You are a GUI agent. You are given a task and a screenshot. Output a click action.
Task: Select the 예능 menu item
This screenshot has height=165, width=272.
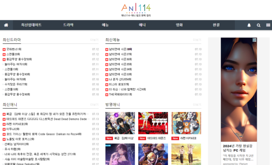[x=105, y=25]
